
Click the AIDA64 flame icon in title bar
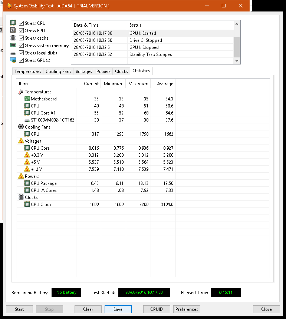coord(9,6)
